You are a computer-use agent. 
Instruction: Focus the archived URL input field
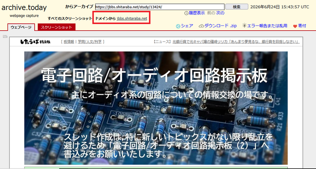pos(160,7)
